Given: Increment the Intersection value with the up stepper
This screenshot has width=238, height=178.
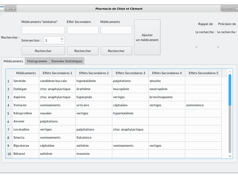Looking at the screenshot, I should (62, 38).
